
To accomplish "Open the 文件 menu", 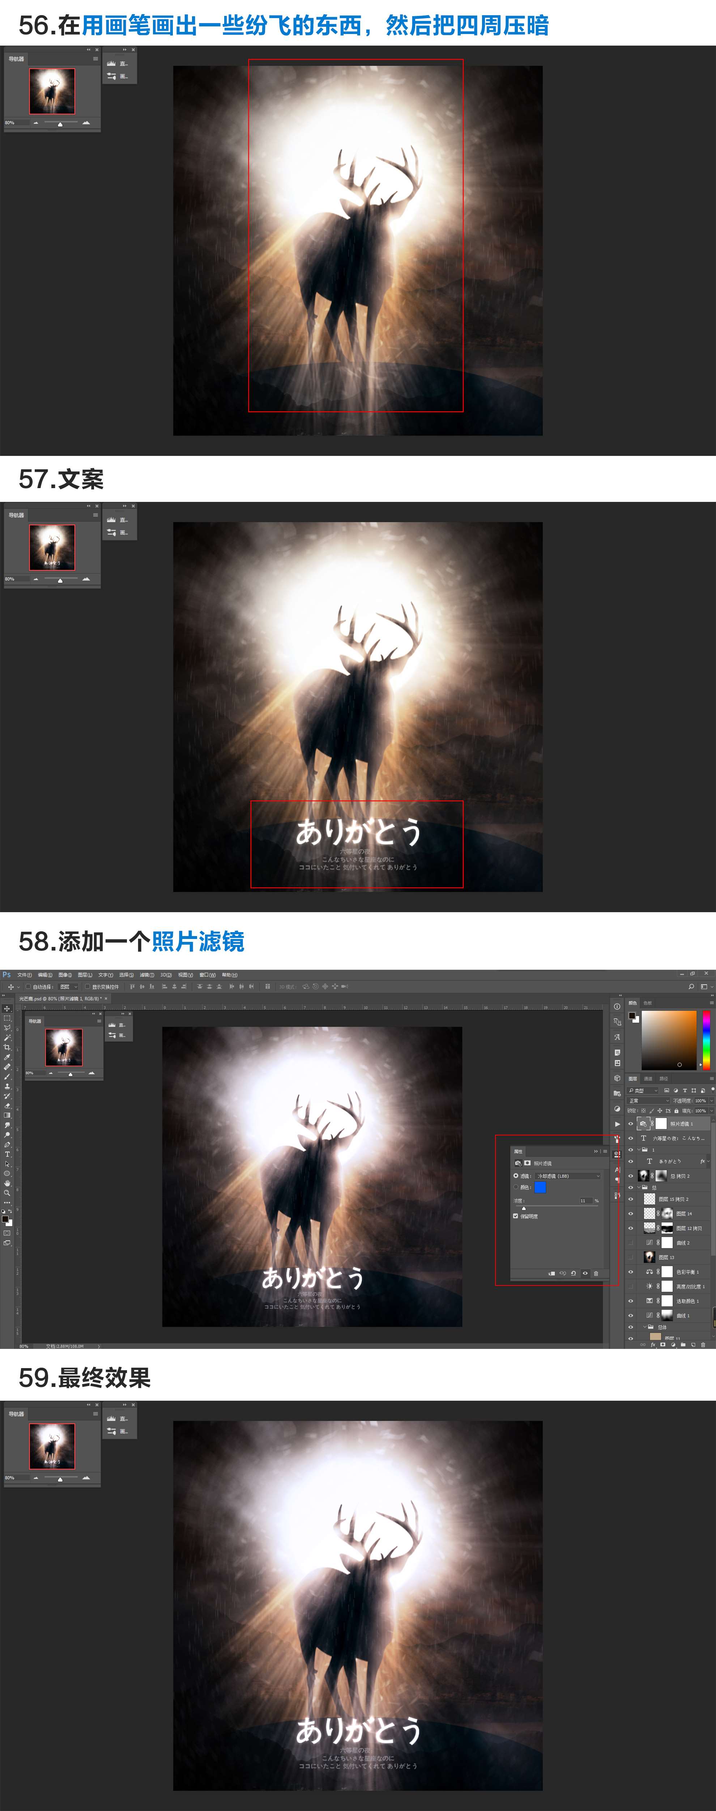I will tap(25, 975).
